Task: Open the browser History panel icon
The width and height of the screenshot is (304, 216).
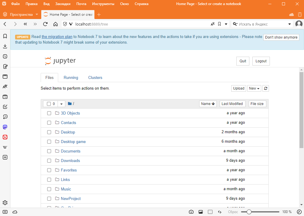Action: click(x=5, y=56)
